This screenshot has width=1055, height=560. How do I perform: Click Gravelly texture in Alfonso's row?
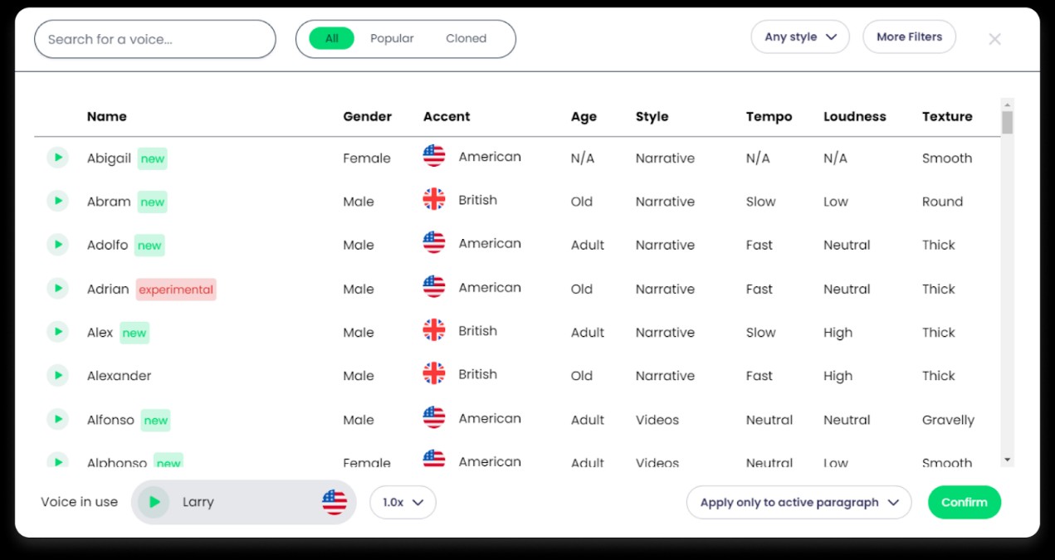click(948, 421)
